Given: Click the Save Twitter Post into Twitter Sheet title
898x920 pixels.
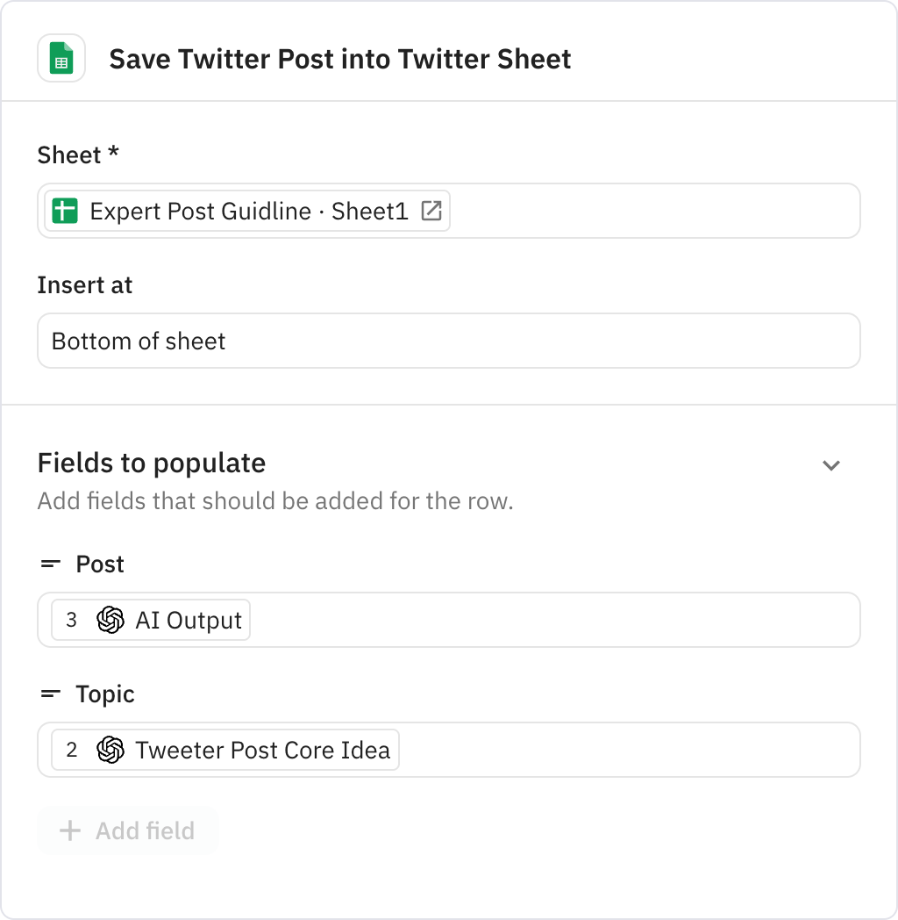Looking at the screenshot, I should (339, 59).
